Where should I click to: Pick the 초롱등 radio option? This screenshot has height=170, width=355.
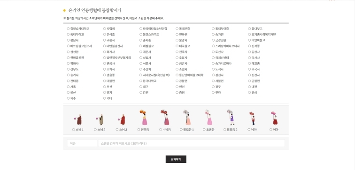click(x=204, y=130)
